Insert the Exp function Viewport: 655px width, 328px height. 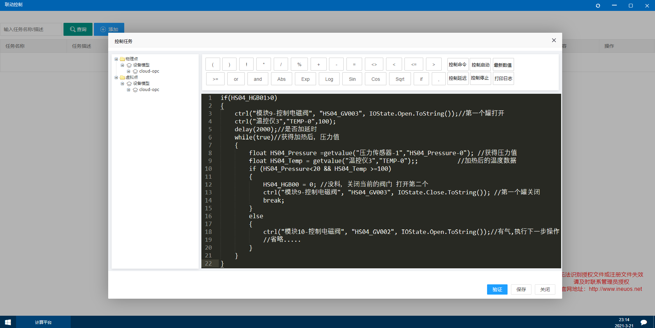tap(305, 79)
